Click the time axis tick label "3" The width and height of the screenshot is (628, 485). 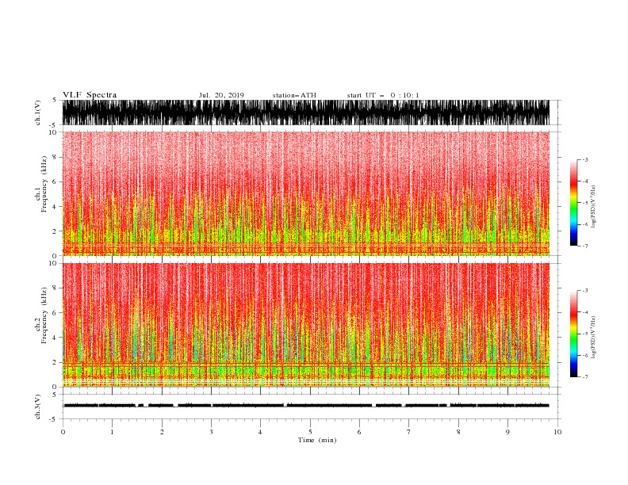pos(211,432)
